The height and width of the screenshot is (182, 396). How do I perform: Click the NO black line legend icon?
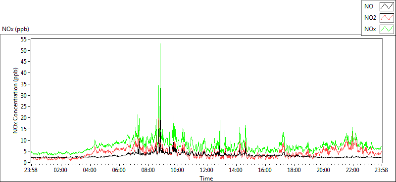(x=387, y=6)
